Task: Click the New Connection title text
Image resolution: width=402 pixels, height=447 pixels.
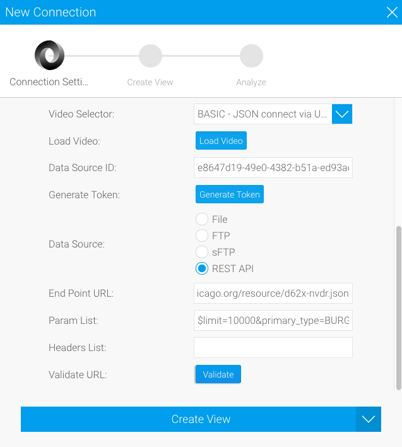Action: click(x=50, y=12)
